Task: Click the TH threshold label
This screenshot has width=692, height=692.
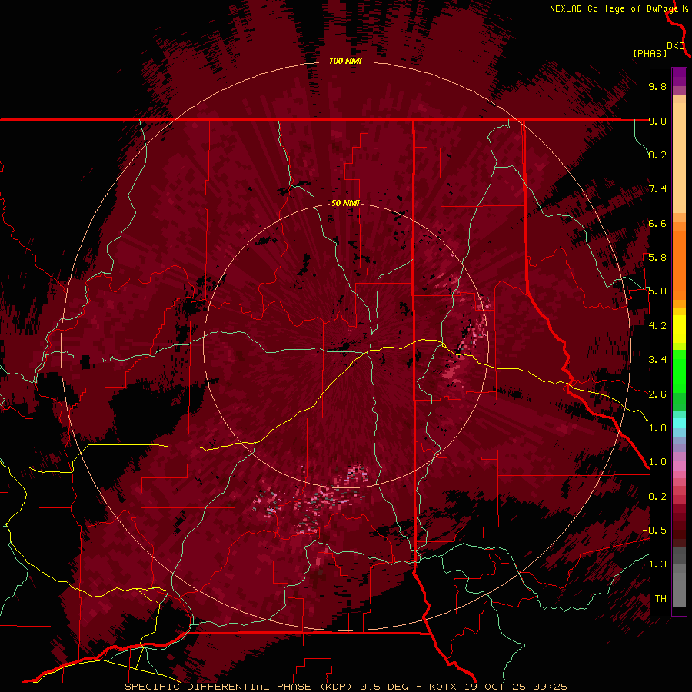Action: point(660,599)
